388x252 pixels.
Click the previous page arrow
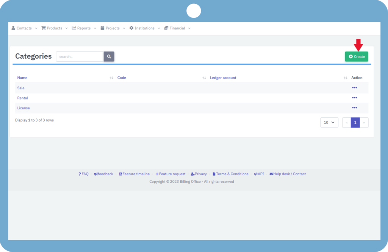click(347, 123)
